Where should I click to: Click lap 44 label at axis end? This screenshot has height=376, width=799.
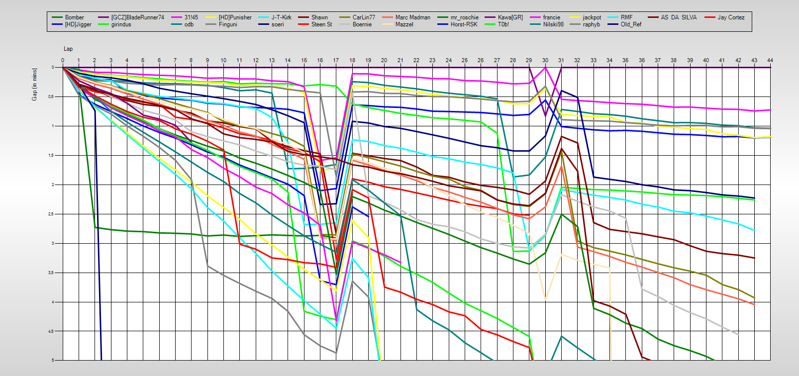click(770, 61)
